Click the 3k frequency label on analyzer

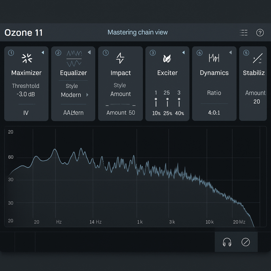pyautogui.click(x=172, y=222)
